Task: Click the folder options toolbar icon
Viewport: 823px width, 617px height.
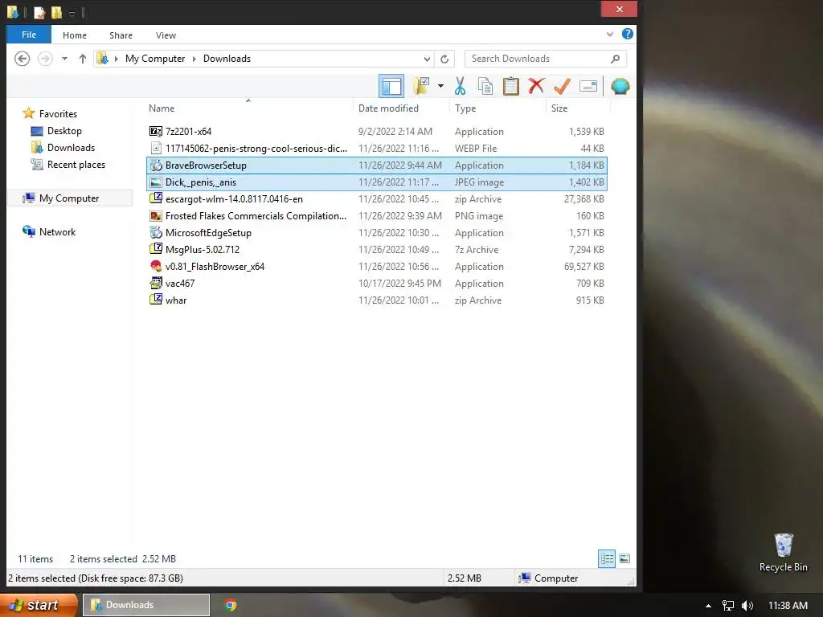Action: [x=421, y=85]
